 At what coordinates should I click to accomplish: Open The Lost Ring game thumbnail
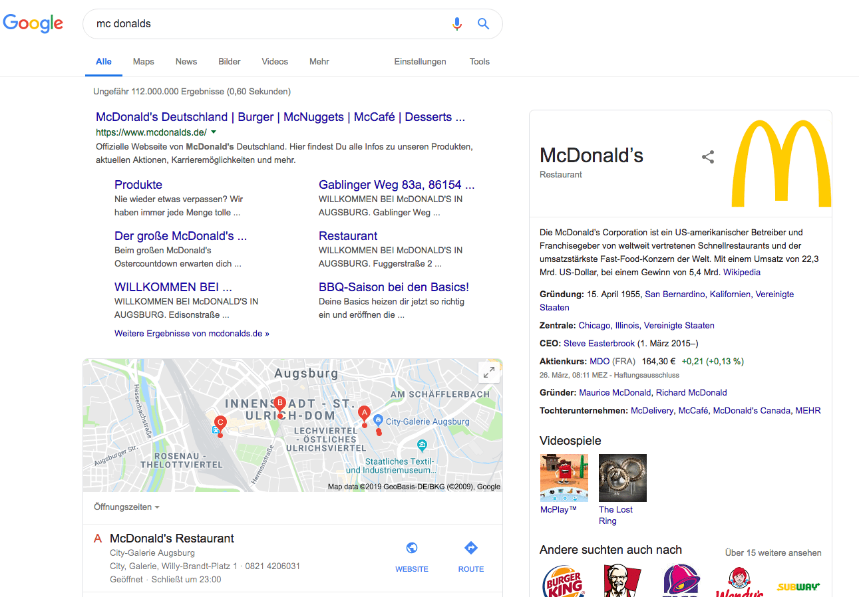[623, 478]
